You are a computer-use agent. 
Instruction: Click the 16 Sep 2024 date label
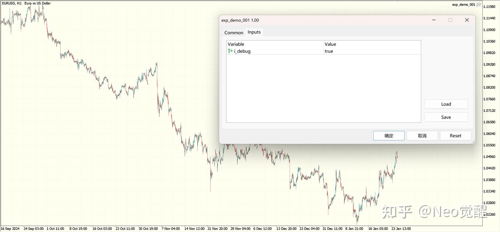coord(10,229)
